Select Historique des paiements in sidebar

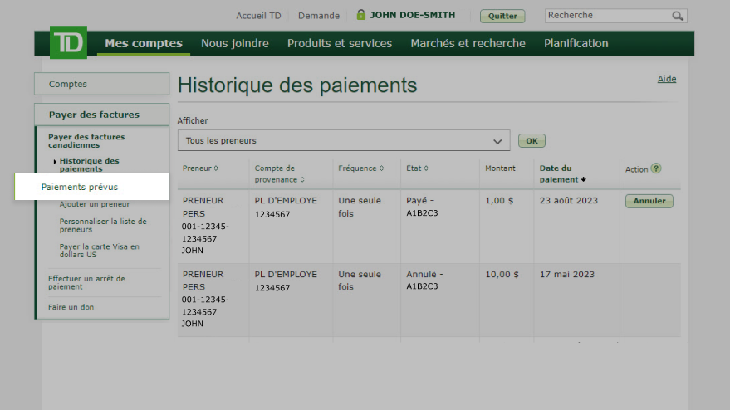(x=90, y=164)
